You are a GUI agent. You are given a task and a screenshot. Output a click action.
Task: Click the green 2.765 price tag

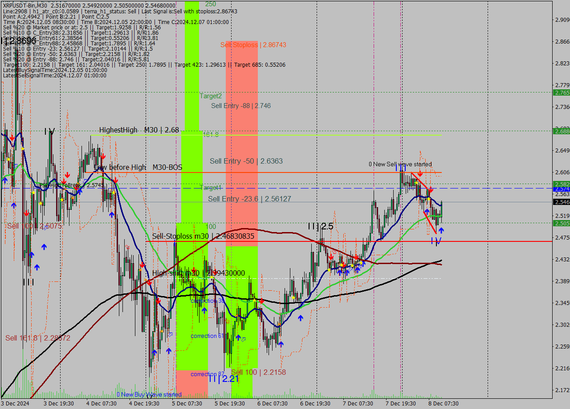point(562,92)
